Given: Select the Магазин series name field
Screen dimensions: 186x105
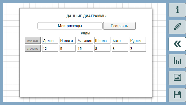Looking at the screenshot, I should [x=85, y=41].
